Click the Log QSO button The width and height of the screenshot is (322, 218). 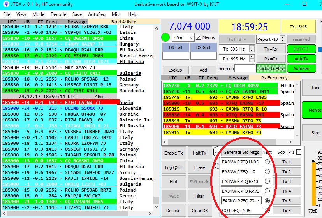click(x=173, y=167)
